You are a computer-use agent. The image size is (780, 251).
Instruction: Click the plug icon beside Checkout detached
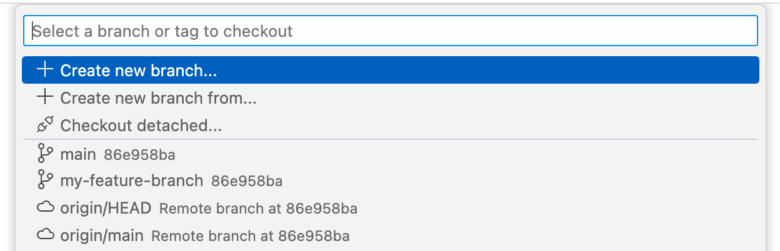click(x=44, y=125)
